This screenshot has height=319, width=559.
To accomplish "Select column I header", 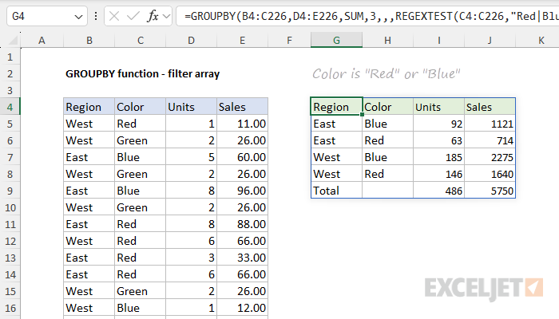I will 439,41.
